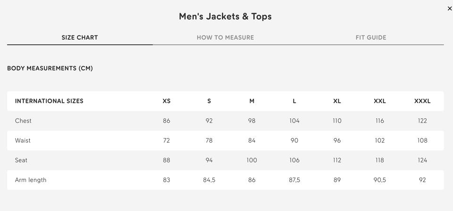Image resolution: width=453 pixels, height=211 pixels.
Task: Click the XL size column header
Action: click(x=337, y=101)
